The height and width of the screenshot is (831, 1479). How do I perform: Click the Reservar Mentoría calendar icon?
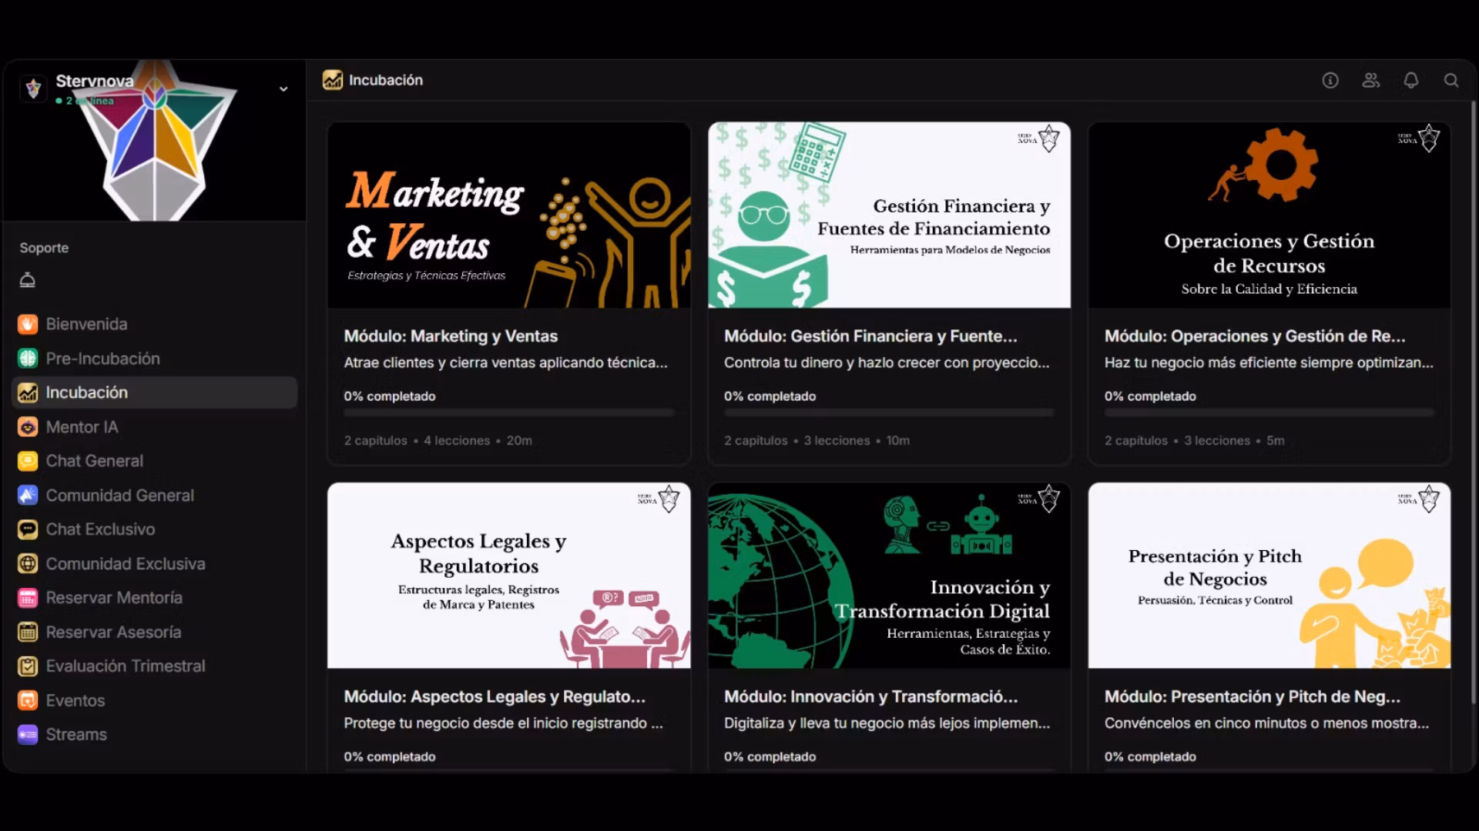28,598
